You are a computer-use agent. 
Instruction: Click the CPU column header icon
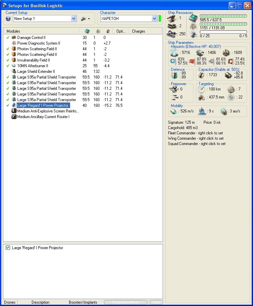[87, 31]
